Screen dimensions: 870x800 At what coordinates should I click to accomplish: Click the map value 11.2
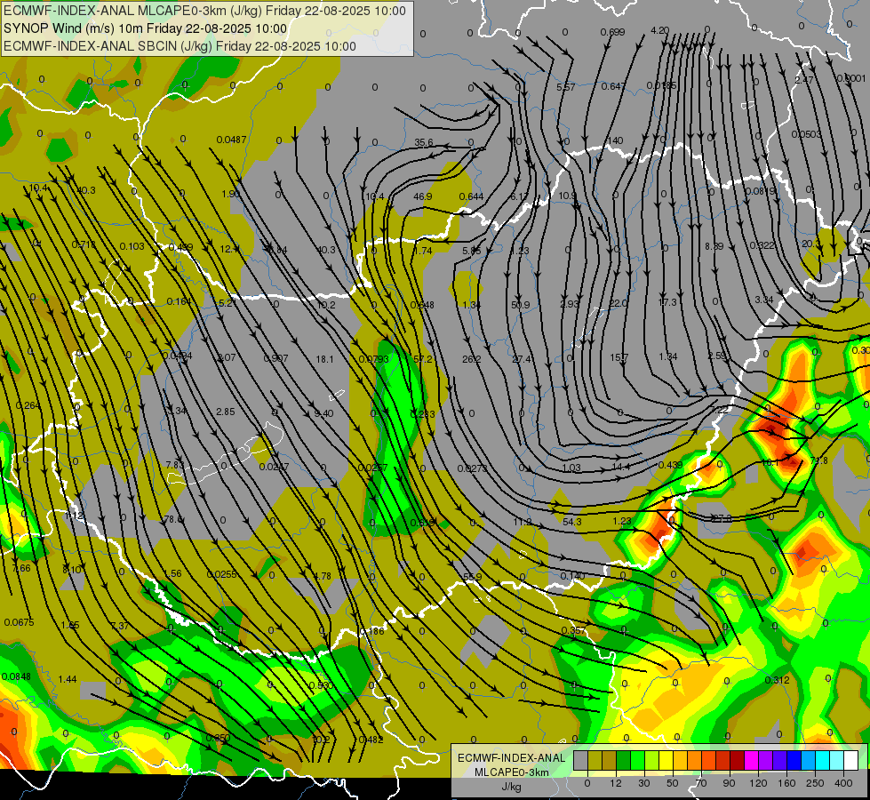tap(523, 523)
